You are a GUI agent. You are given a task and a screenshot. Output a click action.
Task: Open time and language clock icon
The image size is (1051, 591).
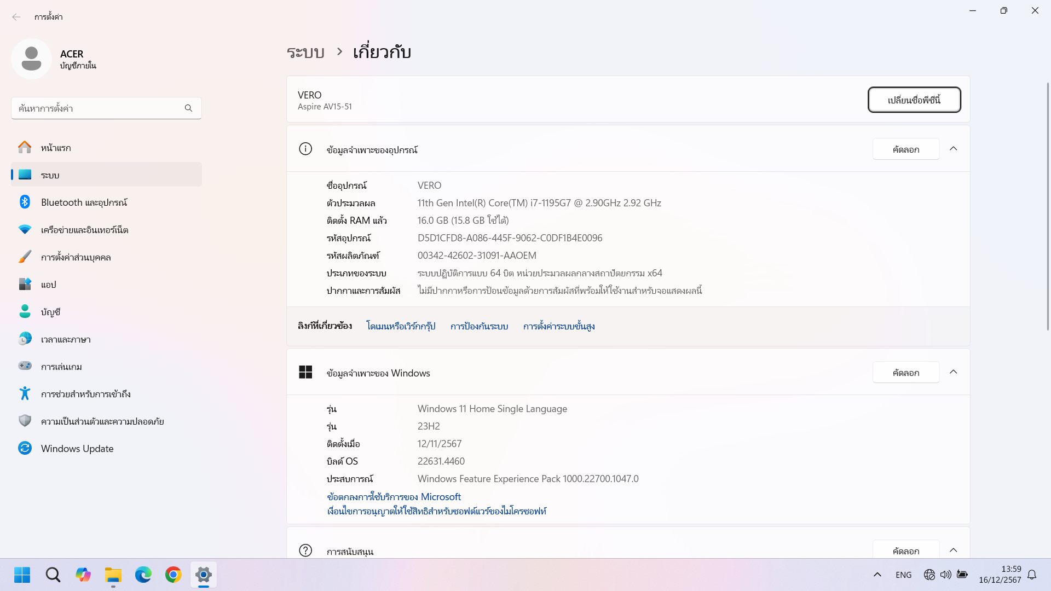[25, 339]
